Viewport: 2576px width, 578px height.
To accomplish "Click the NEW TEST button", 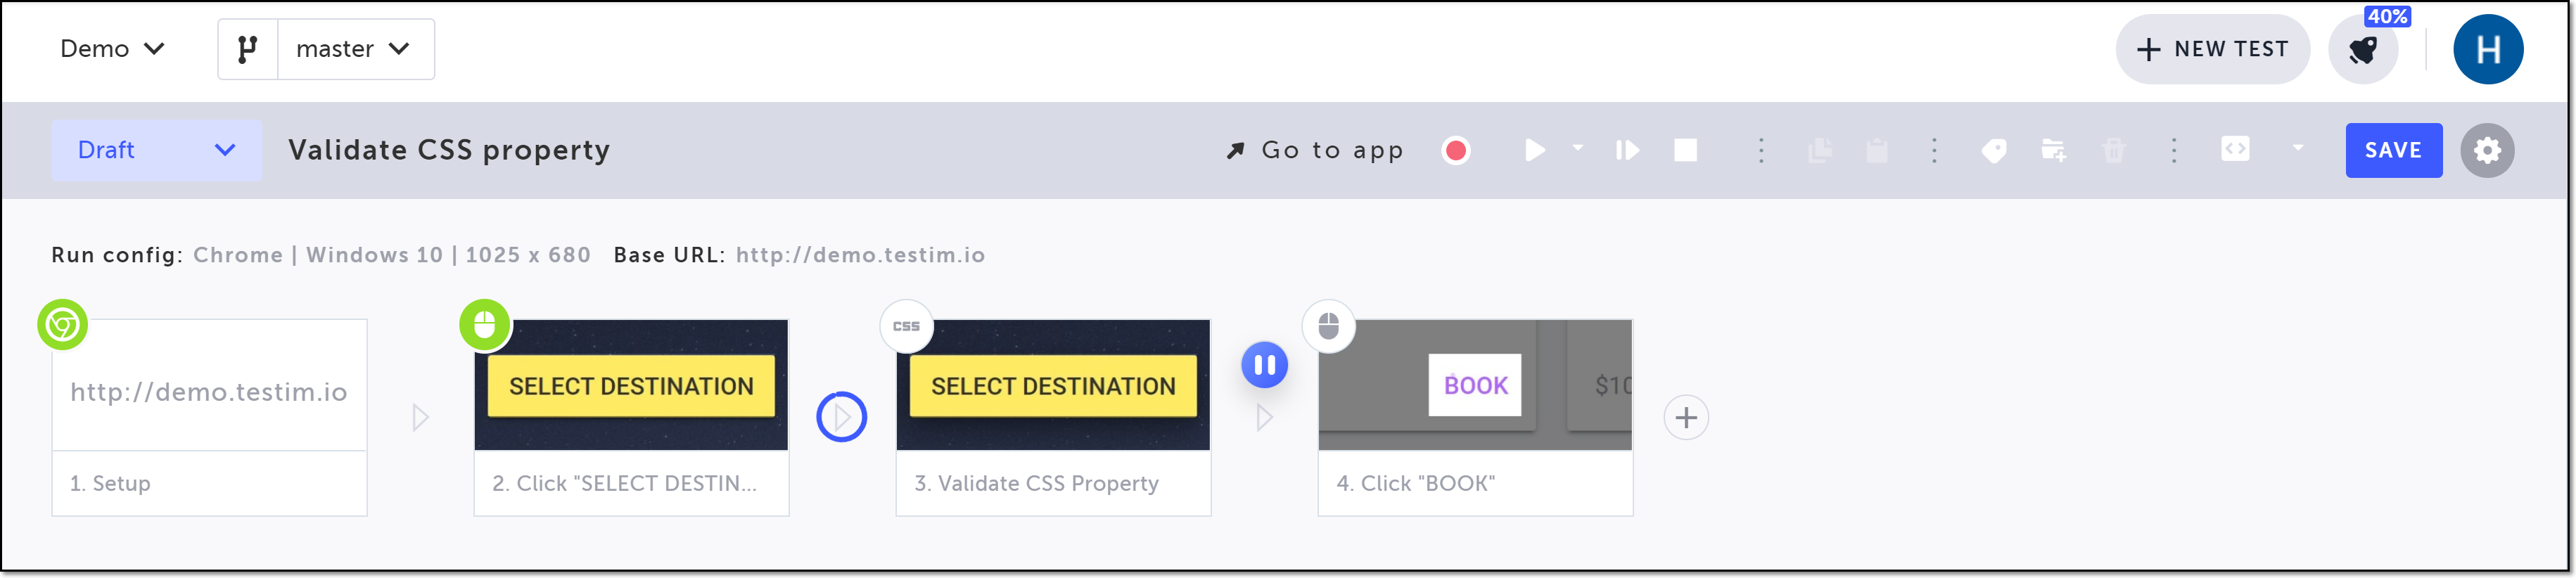I will tap(2212, 49).
